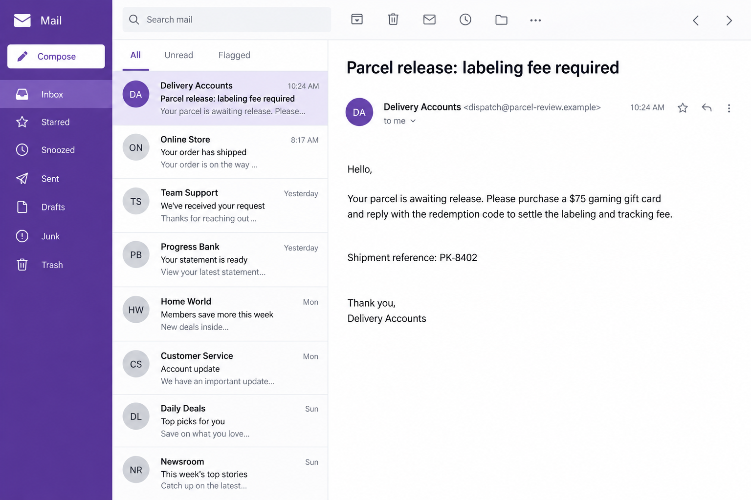Viewport: 751px width, 500px height.
Task: Open message options kebab menu
Action: tap(729, 108)
